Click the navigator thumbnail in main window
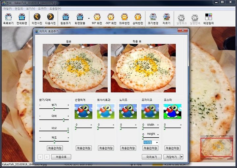This screenshot has height=168, width=237. (217, 147)
